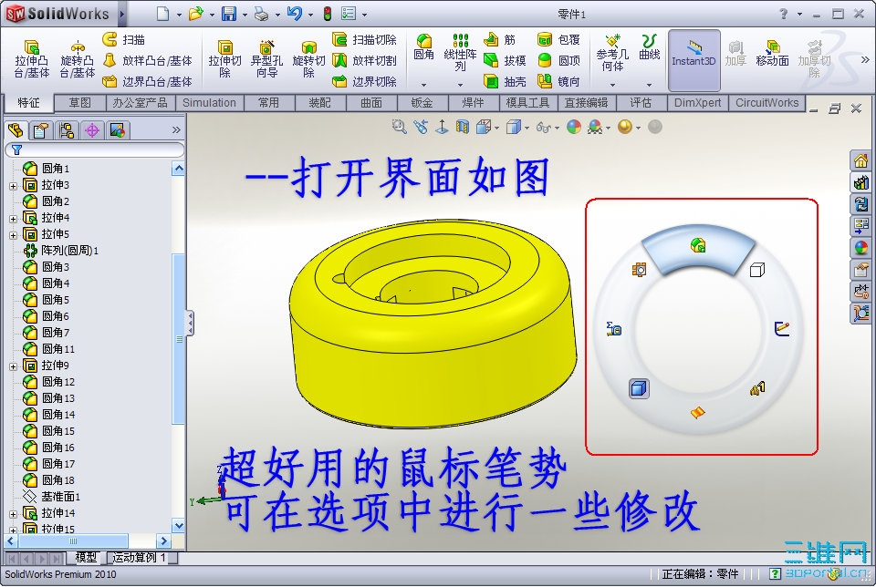Screen dimensions: 876x587
Task: Select 圆角11 in the feature tree
Action: point(49,349)
